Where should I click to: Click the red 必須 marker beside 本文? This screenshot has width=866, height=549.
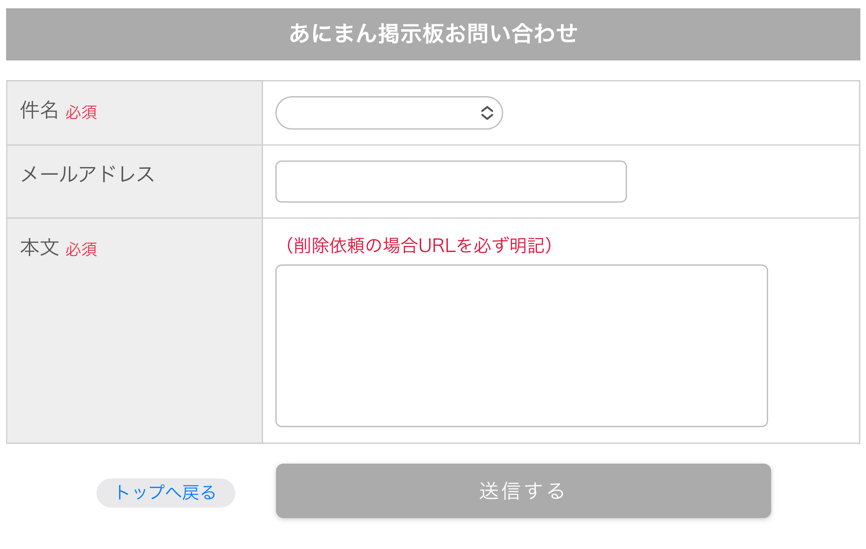[x=81, y=250]
